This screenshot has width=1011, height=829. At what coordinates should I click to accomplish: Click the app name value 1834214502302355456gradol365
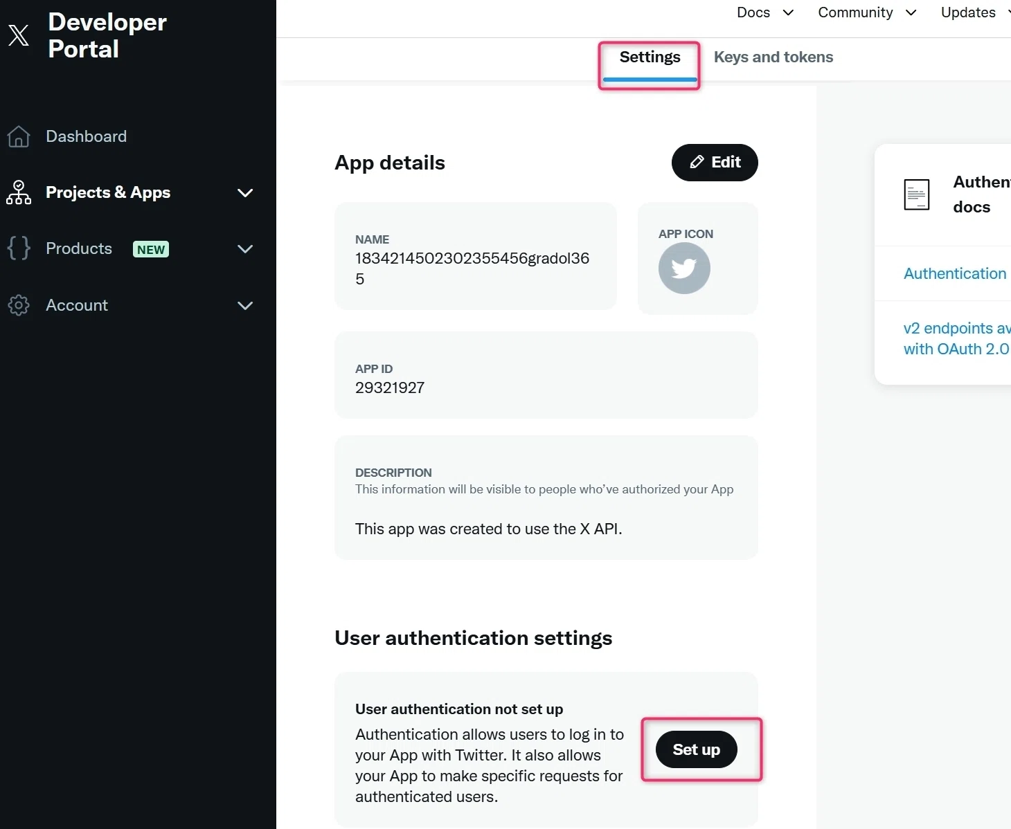(x=472, y=268)
